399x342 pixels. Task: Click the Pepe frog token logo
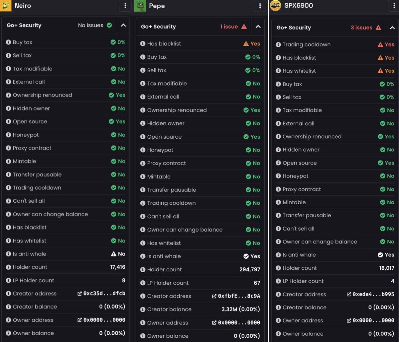point(140,6)
